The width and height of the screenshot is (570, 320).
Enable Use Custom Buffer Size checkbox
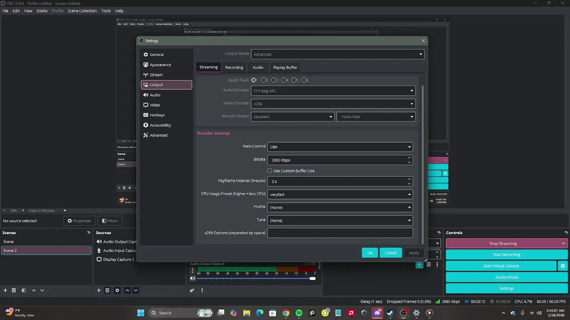(x=269, y=171)
